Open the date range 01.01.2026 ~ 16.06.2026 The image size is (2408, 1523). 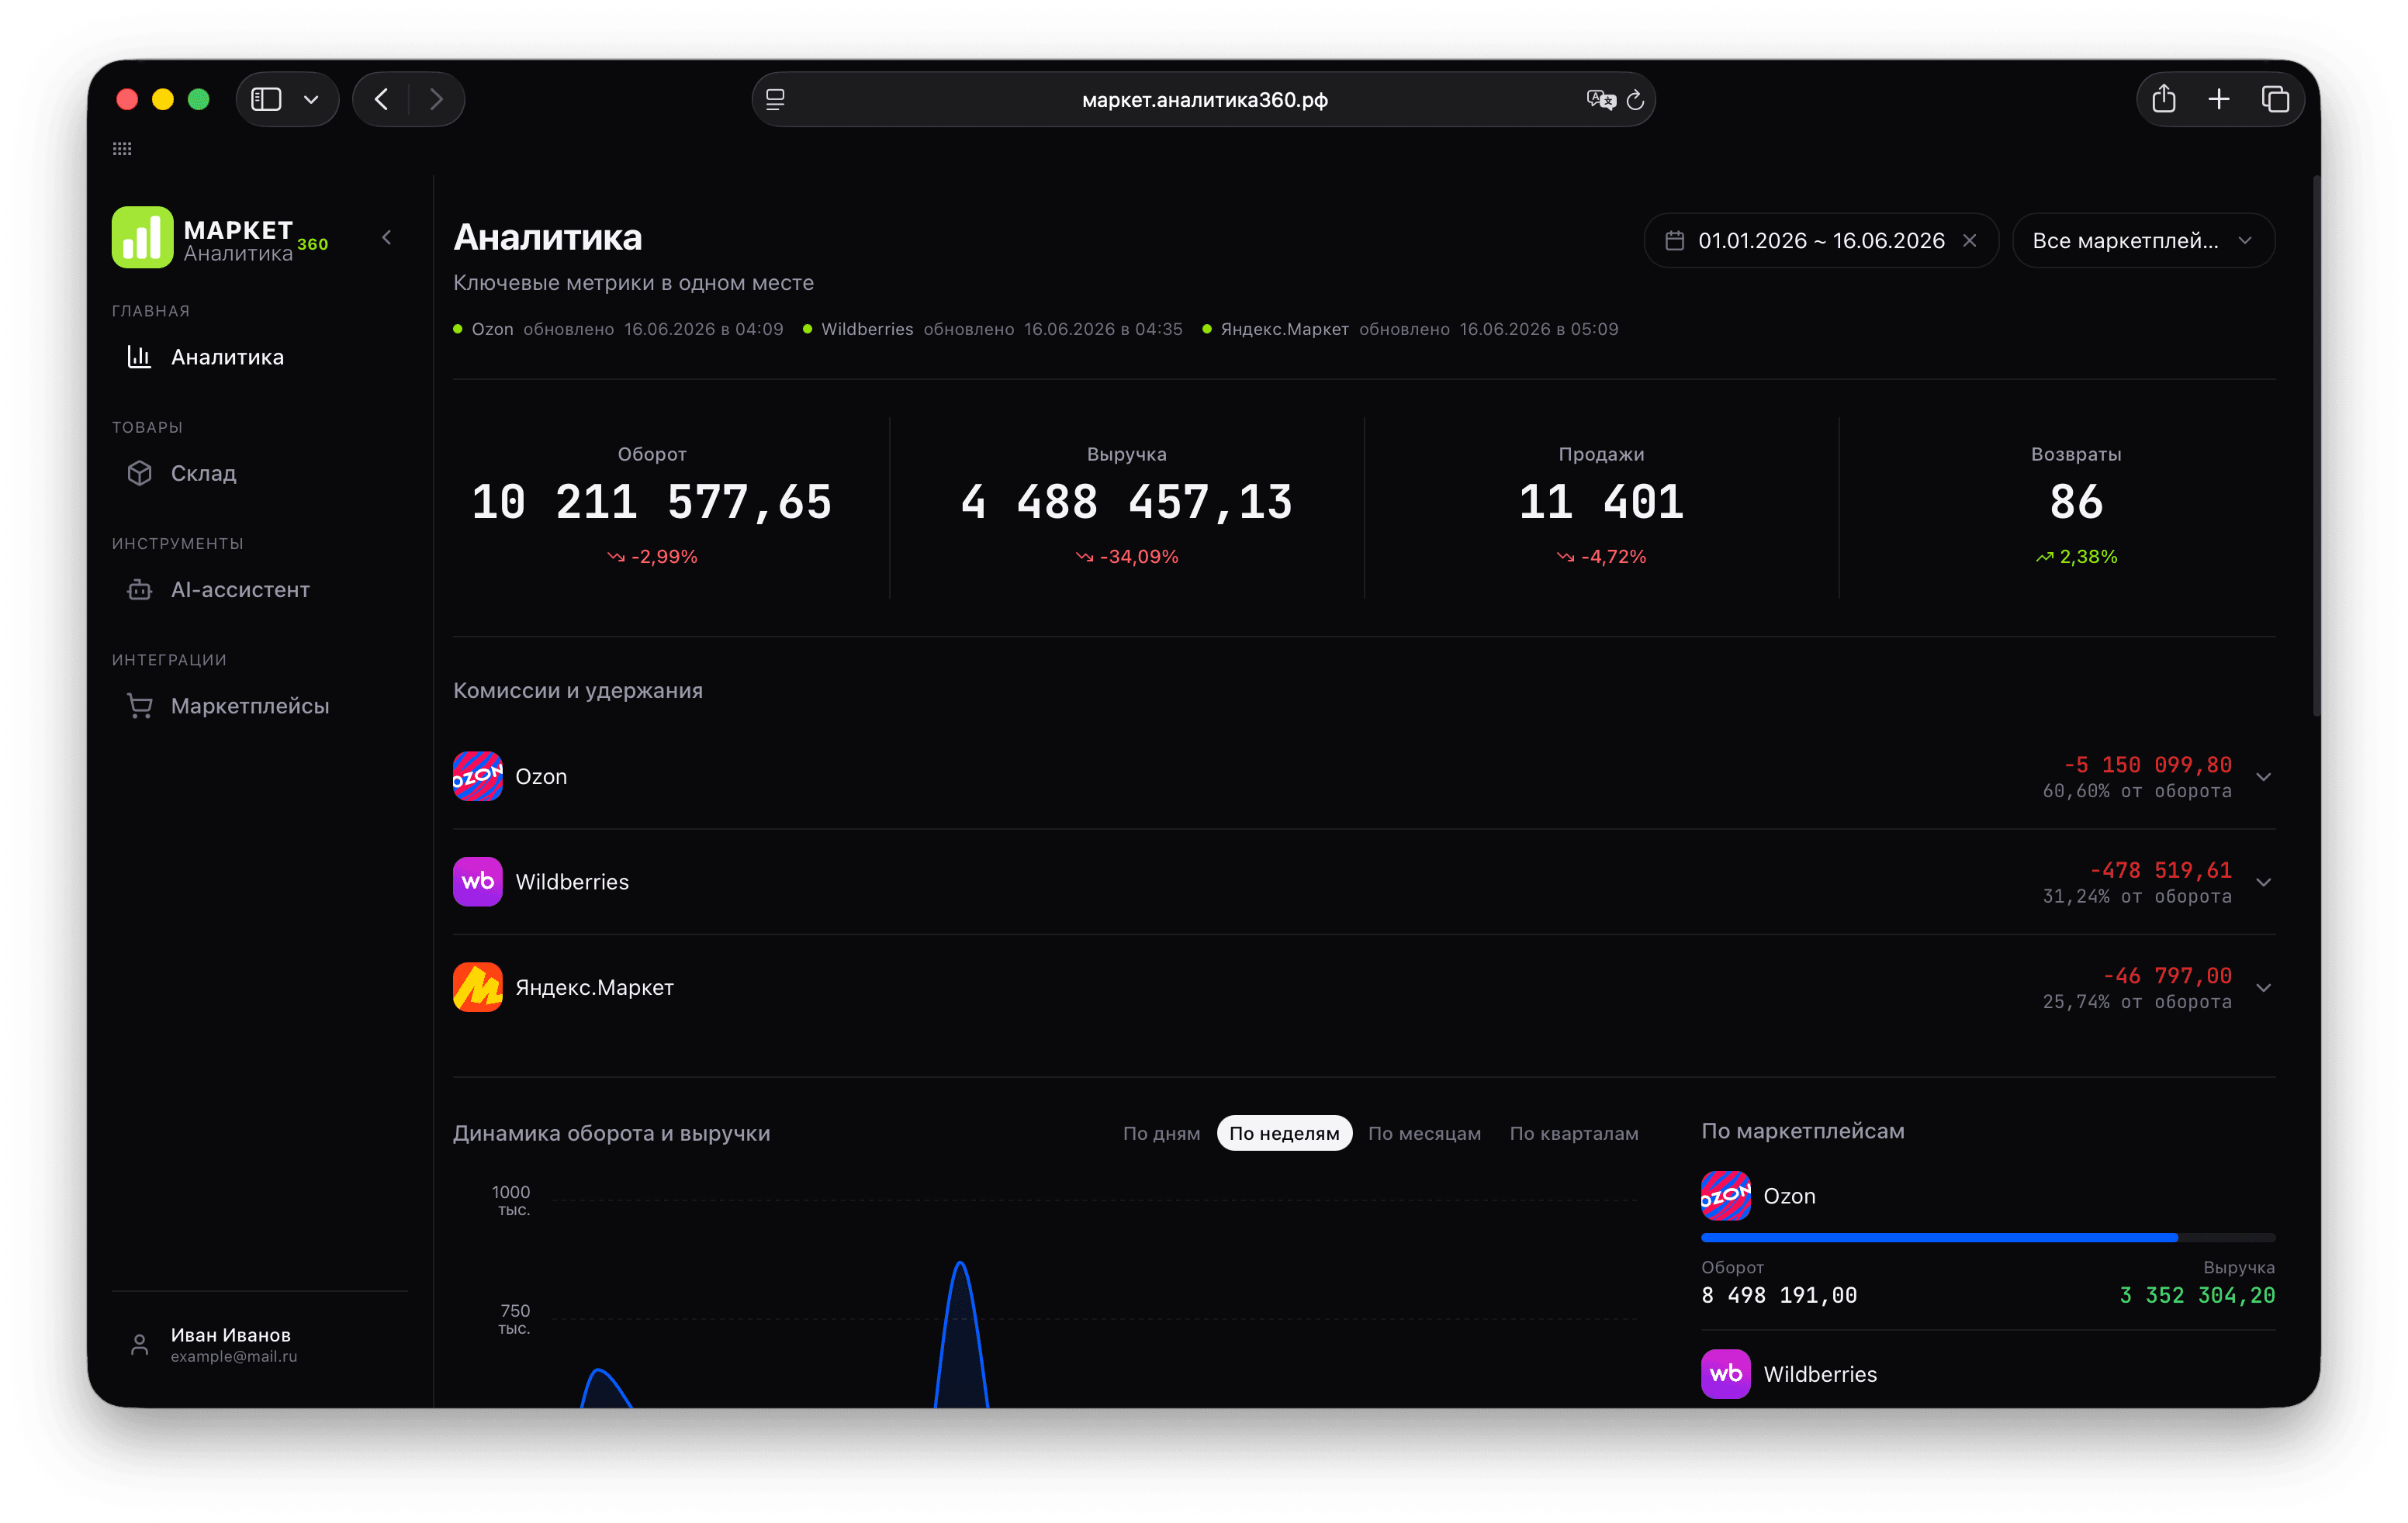click(x=1821, y=241)
